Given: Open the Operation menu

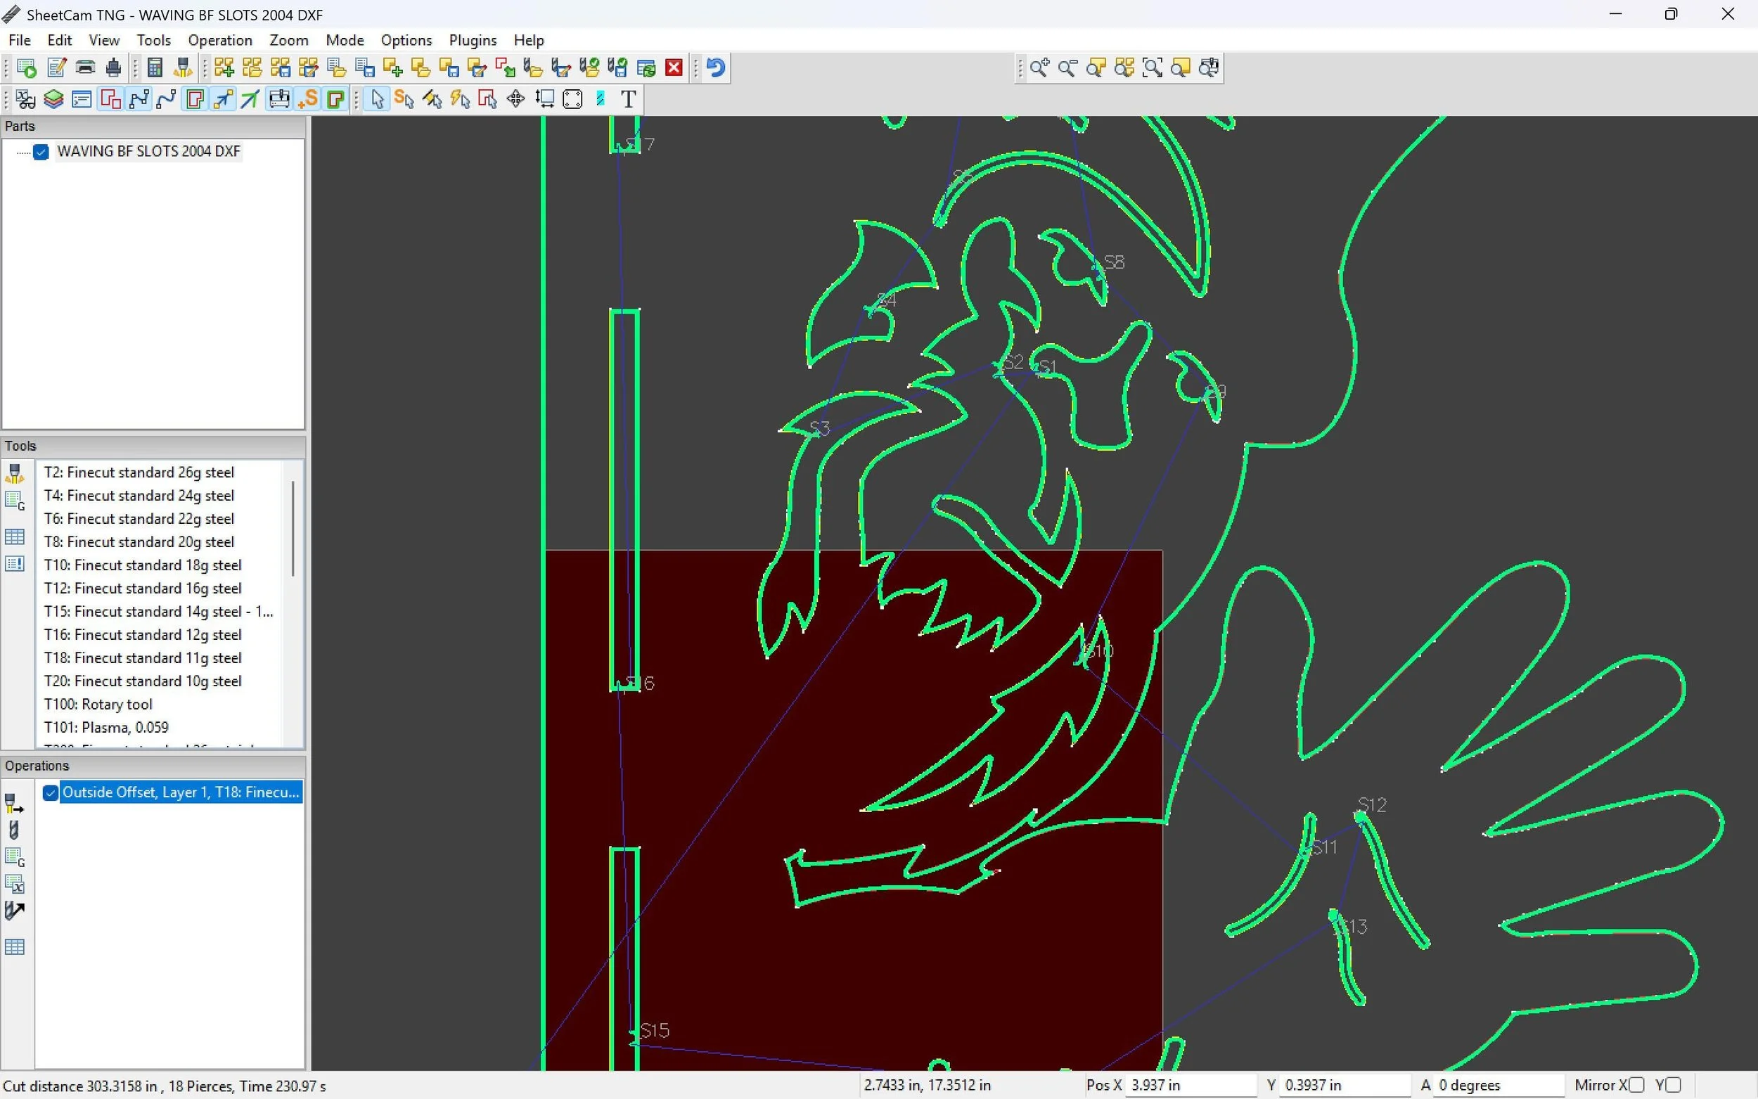Looking at the screenshot, I should [219, 41].
